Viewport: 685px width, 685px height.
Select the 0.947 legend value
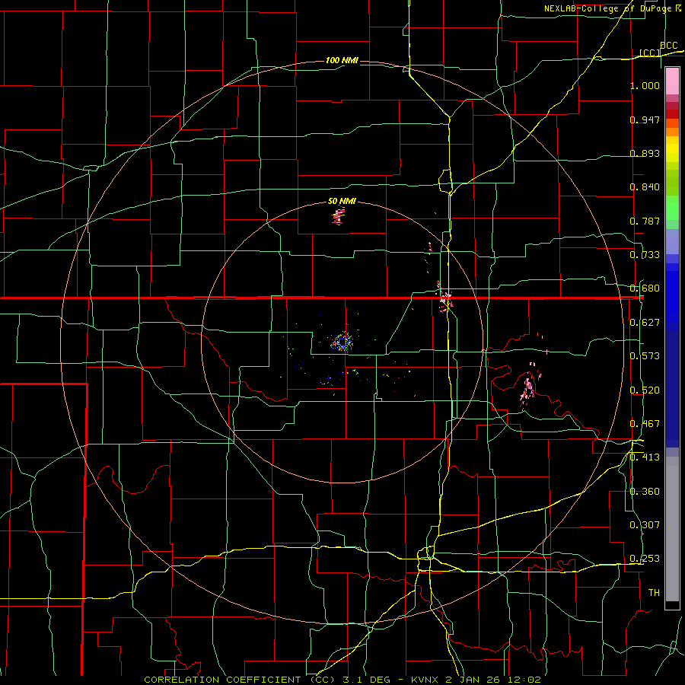pos(645,119)
